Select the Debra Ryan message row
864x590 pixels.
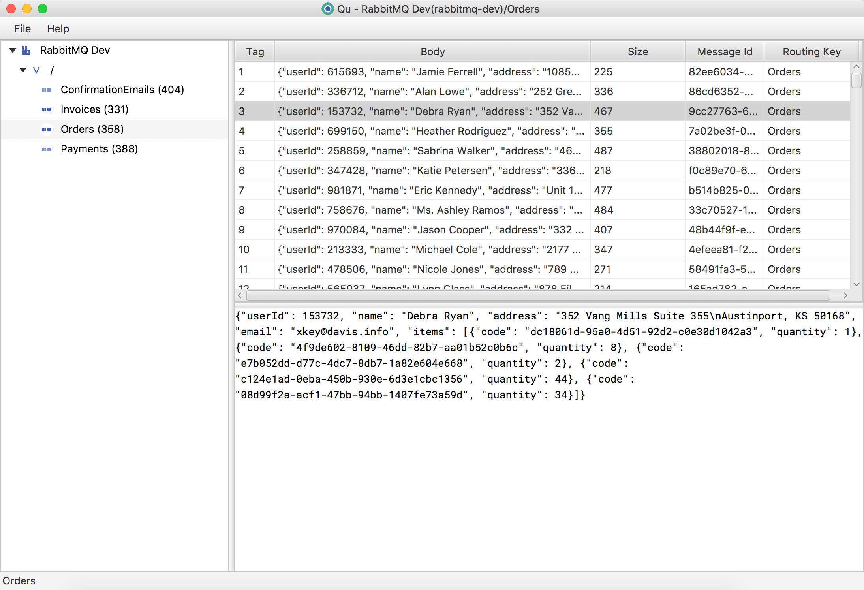point(543,111)
